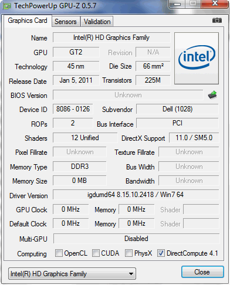230x285 pixels.
Task: Click the Subvendor field showing Dell (1028)
Action: pos(177,109)
